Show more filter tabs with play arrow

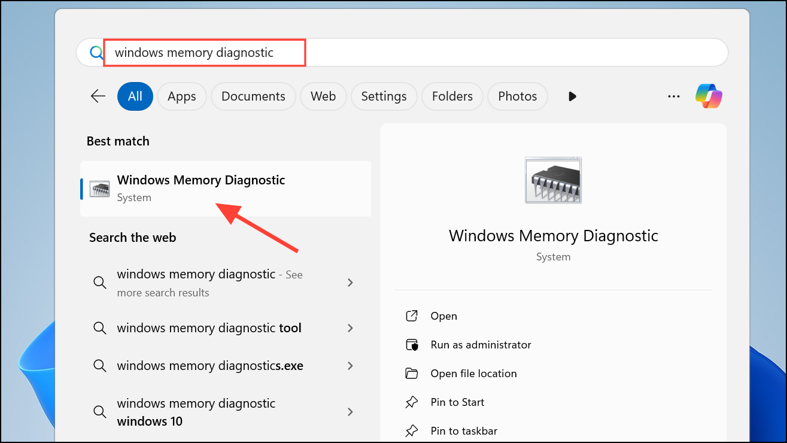pos(572,96)
